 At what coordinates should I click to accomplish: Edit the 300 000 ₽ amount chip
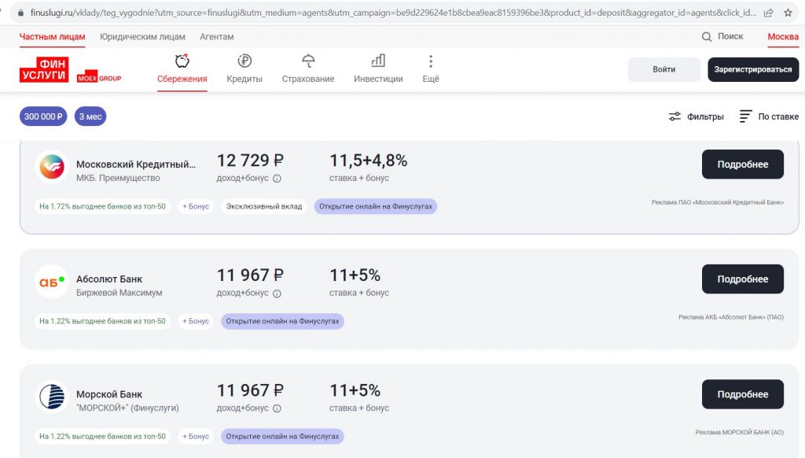pyautogui.click(x=43, y=116)
